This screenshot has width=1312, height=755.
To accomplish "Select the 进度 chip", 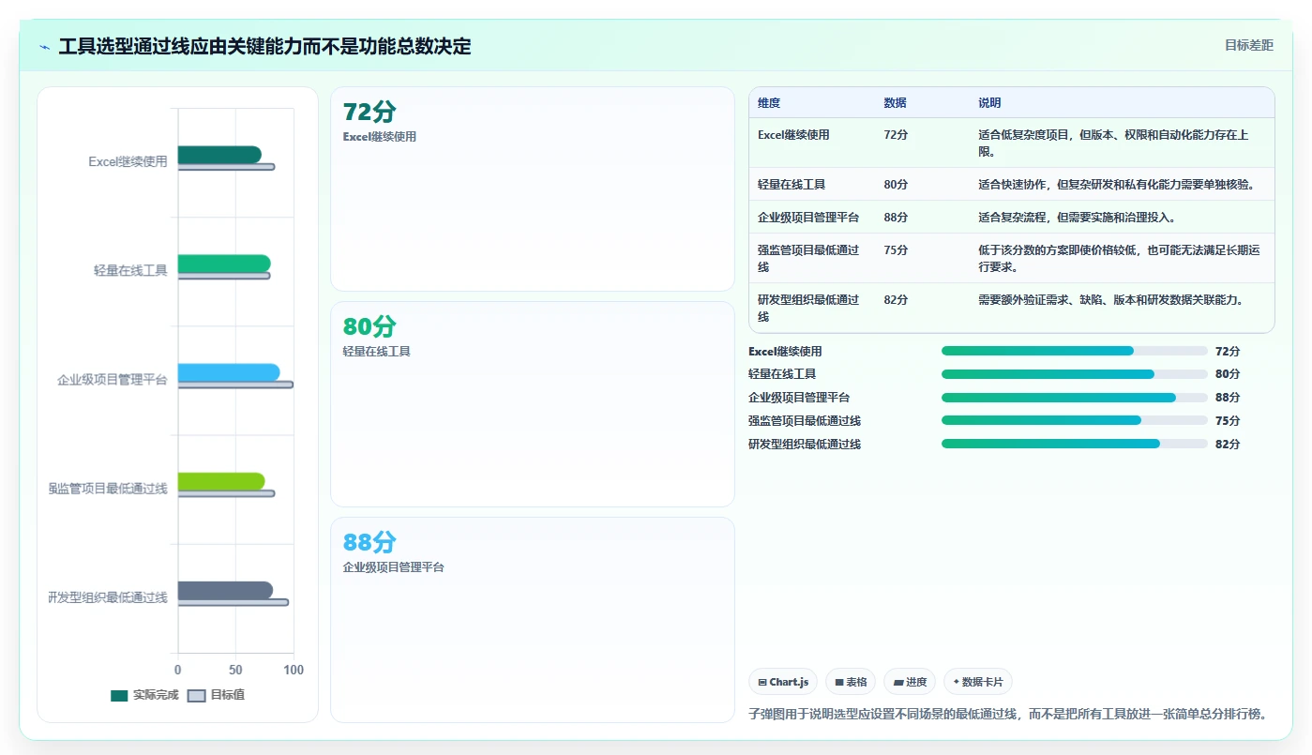I will click(x=910, y=682).
